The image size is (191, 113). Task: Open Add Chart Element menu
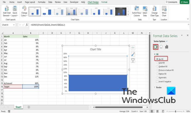click(7, 11)
